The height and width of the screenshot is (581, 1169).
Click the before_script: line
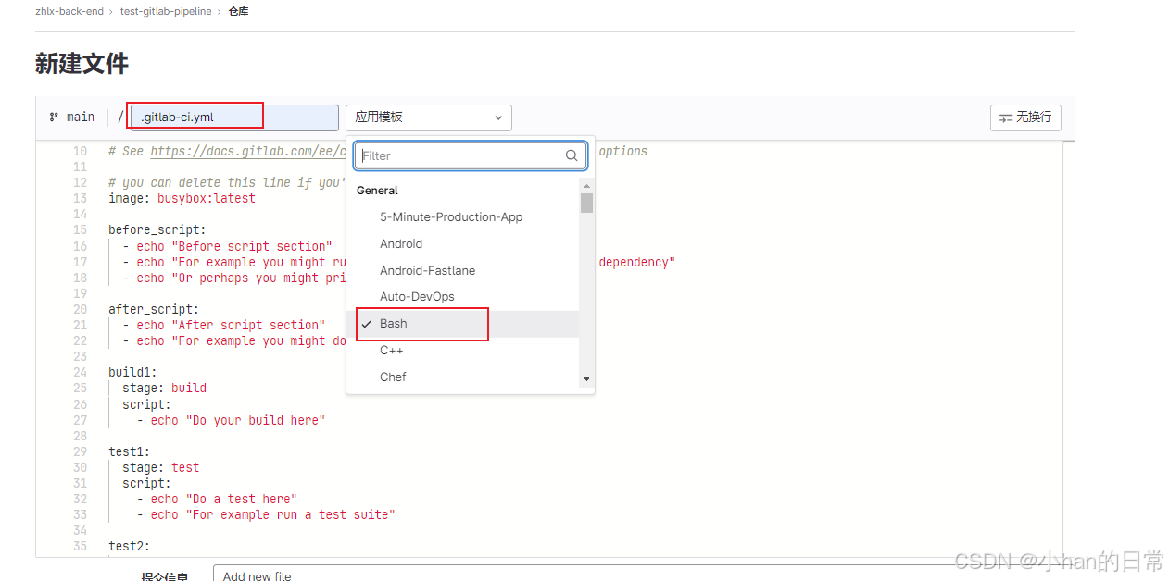click(x=157, y=230)
